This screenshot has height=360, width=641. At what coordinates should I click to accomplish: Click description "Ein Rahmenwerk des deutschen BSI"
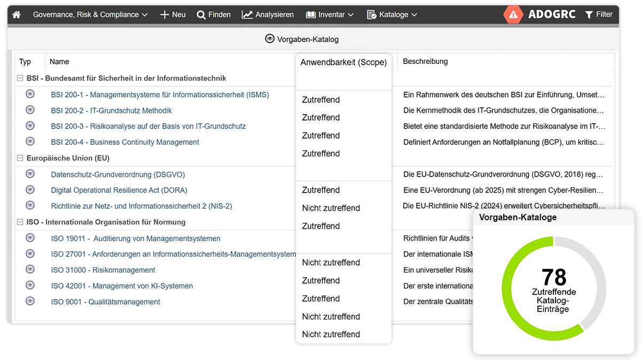tap(504, 95)
